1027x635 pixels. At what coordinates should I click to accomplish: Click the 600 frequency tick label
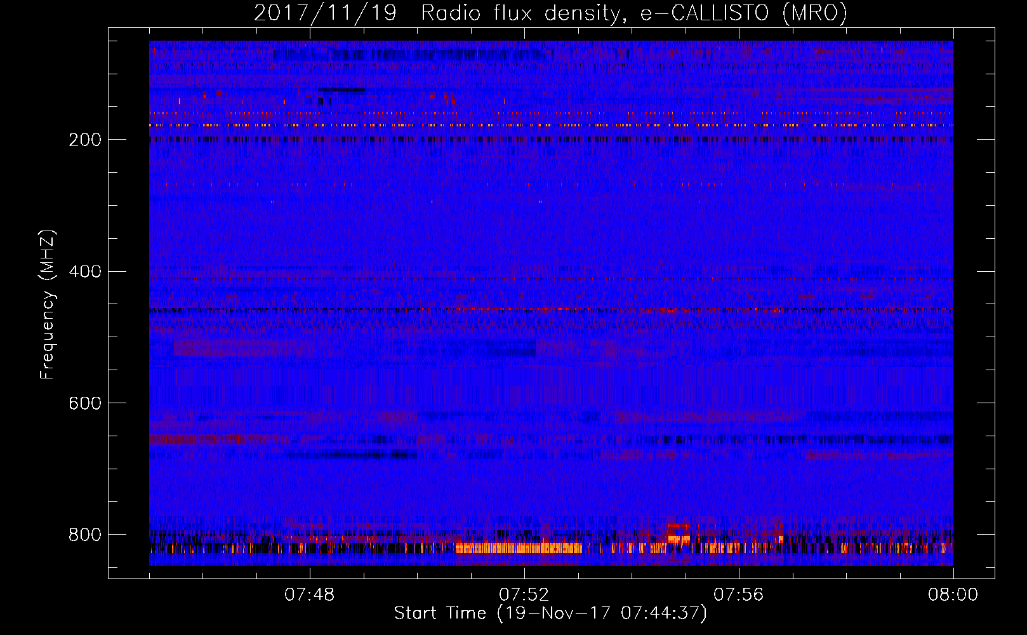(x=85, y=403)
